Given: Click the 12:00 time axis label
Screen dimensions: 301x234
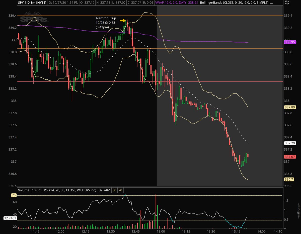Looking at the screenshot, I should 60,231.
